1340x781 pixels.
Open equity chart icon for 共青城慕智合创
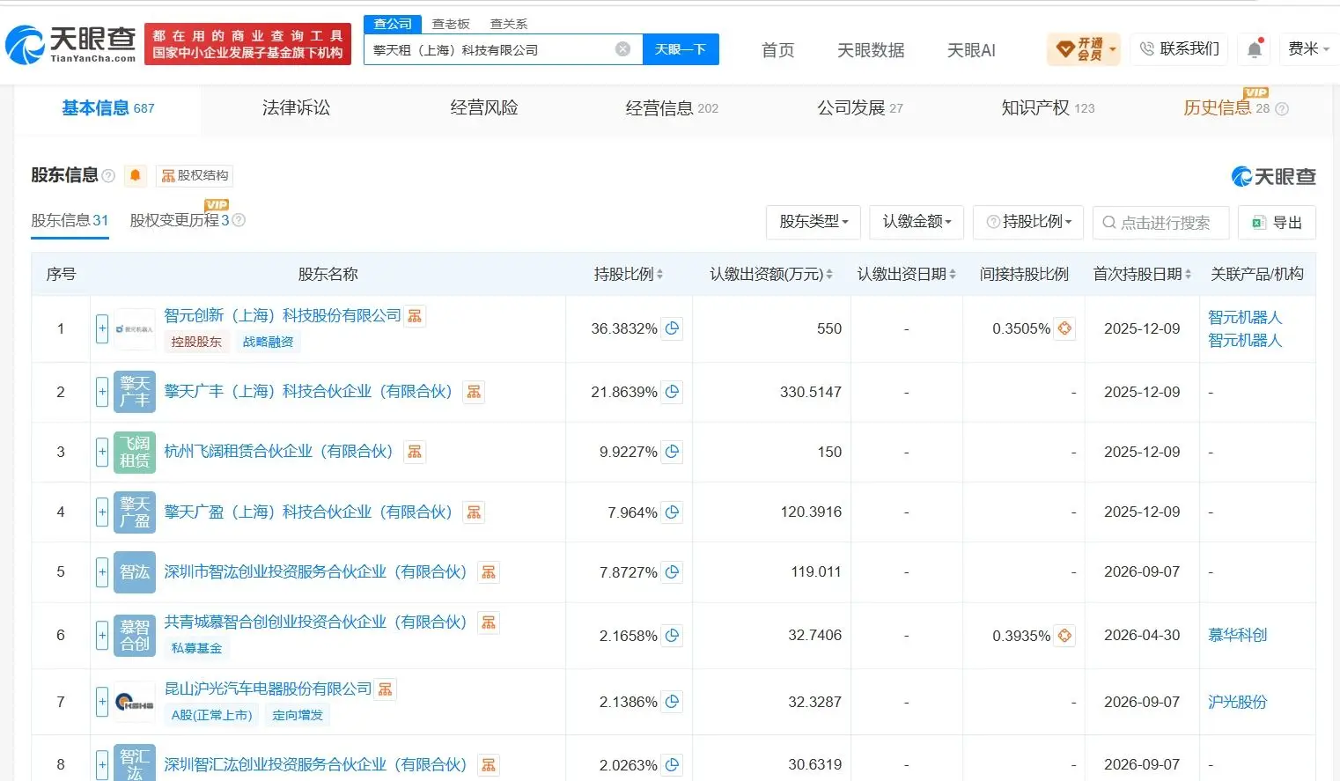[489, 623]
